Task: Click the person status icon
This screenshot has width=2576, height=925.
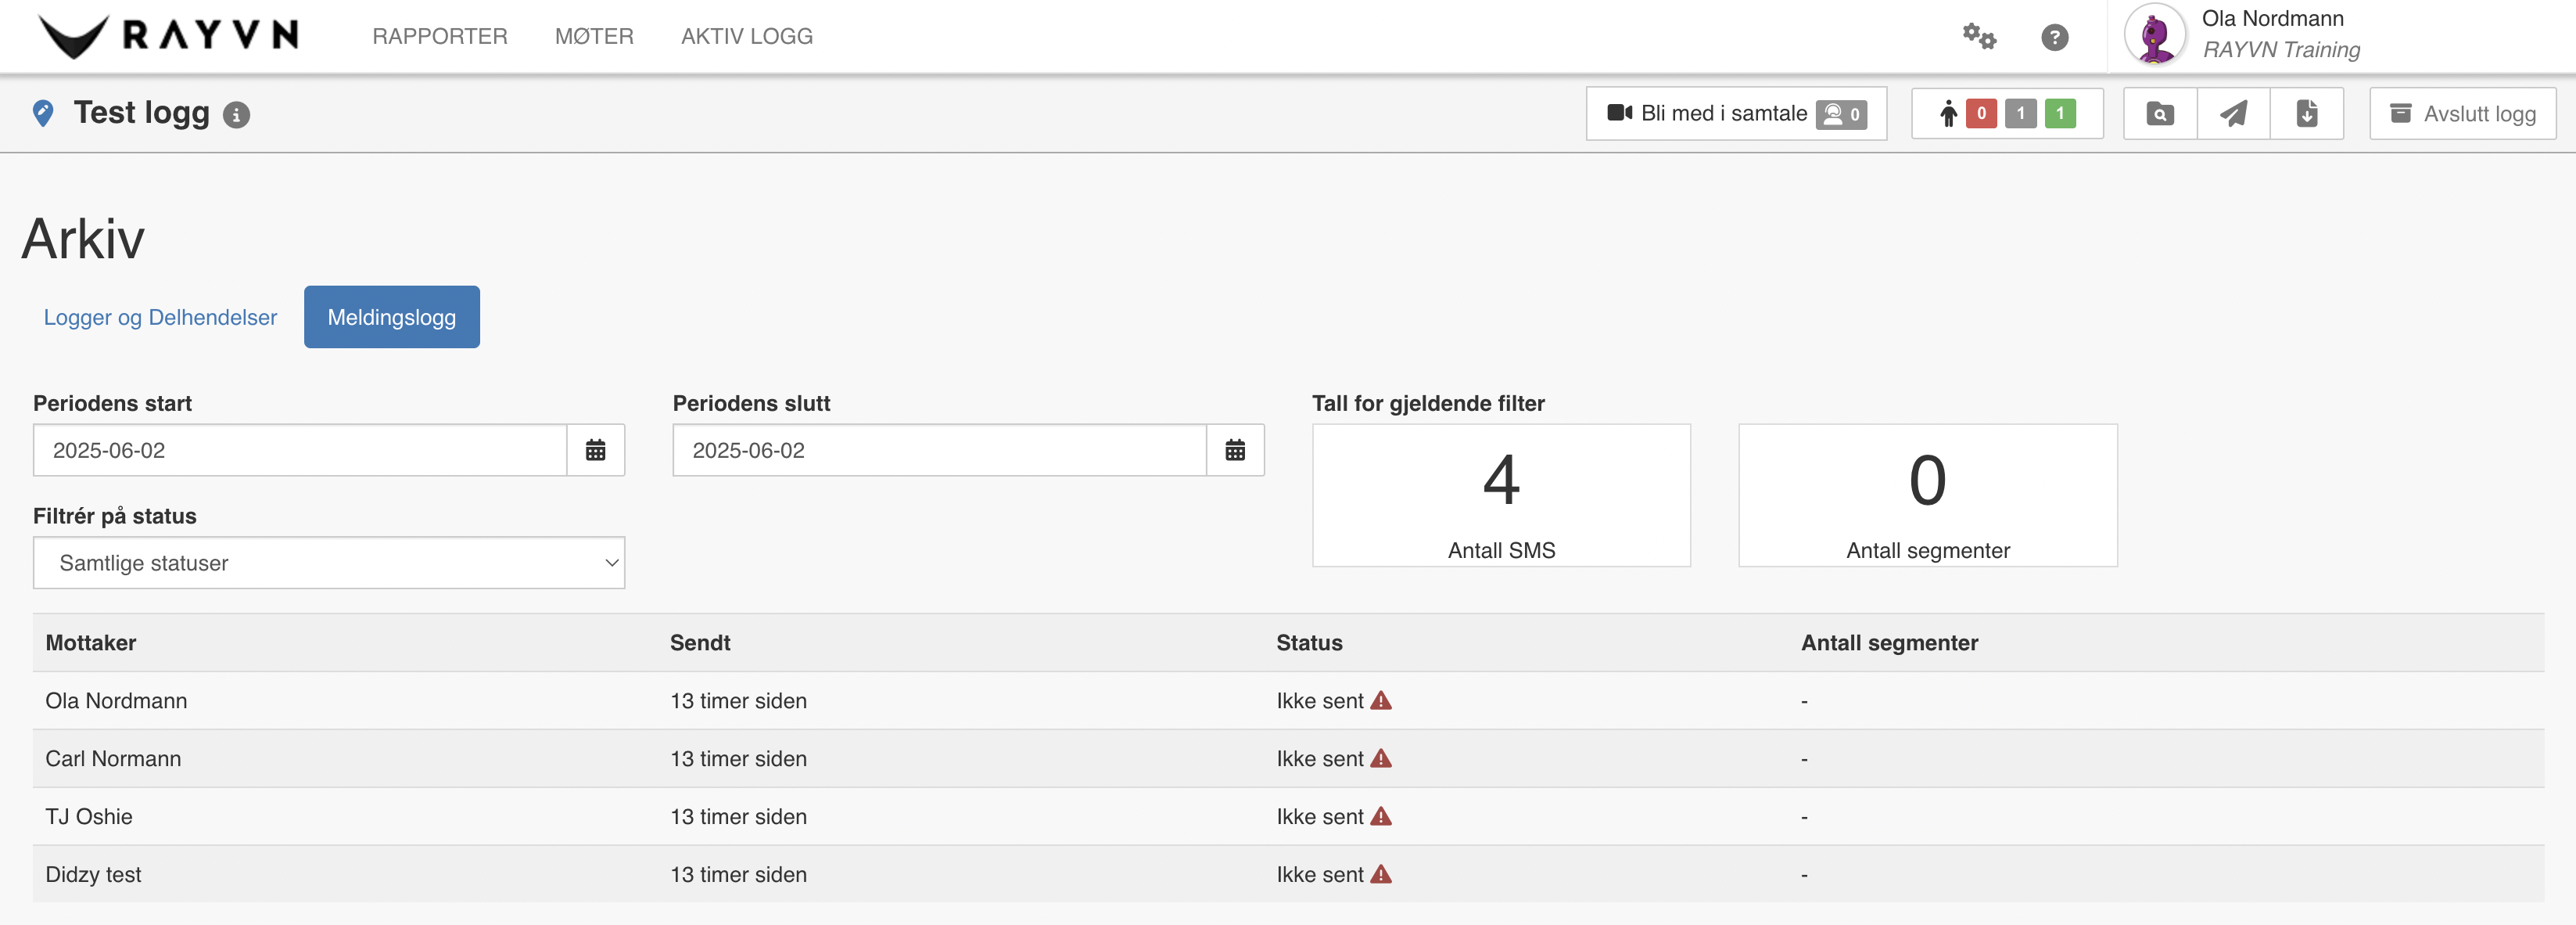Action: click(1948, 114)
